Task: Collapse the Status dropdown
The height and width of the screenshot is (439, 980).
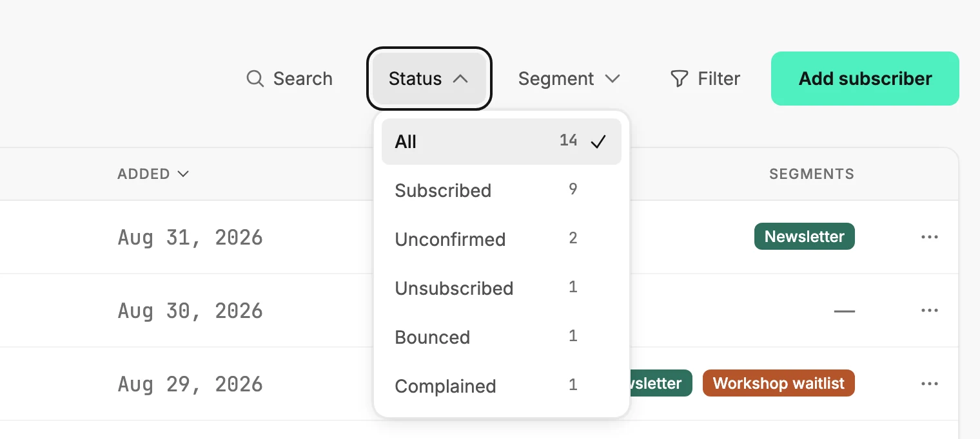Action: pyautogui.click(x=429, y=79)
